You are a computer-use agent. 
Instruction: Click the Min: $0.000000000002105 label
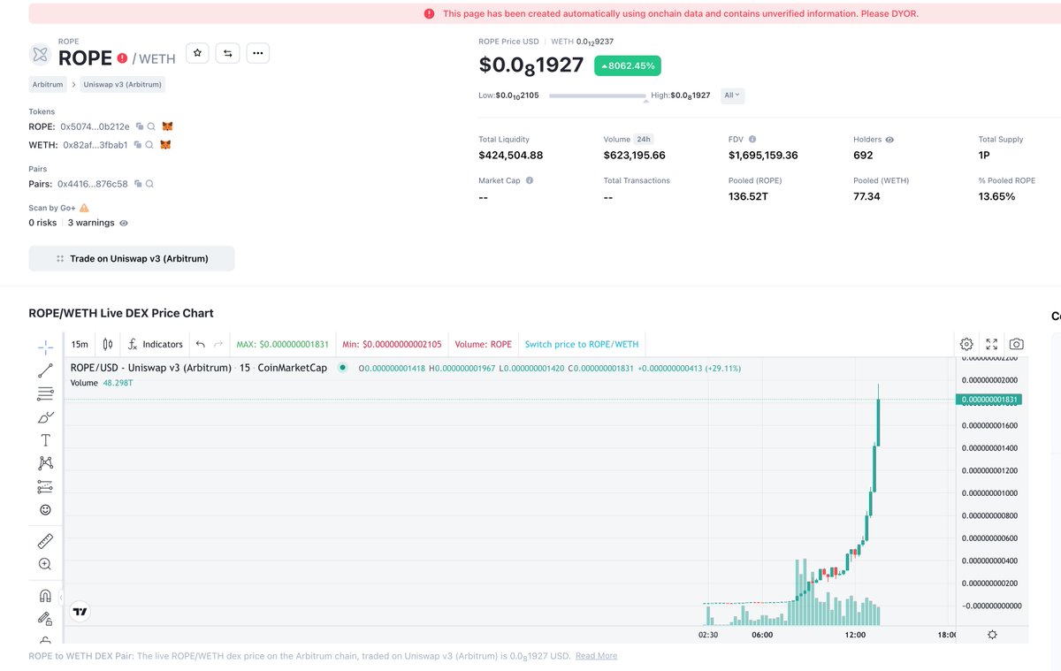coord(392,344)
